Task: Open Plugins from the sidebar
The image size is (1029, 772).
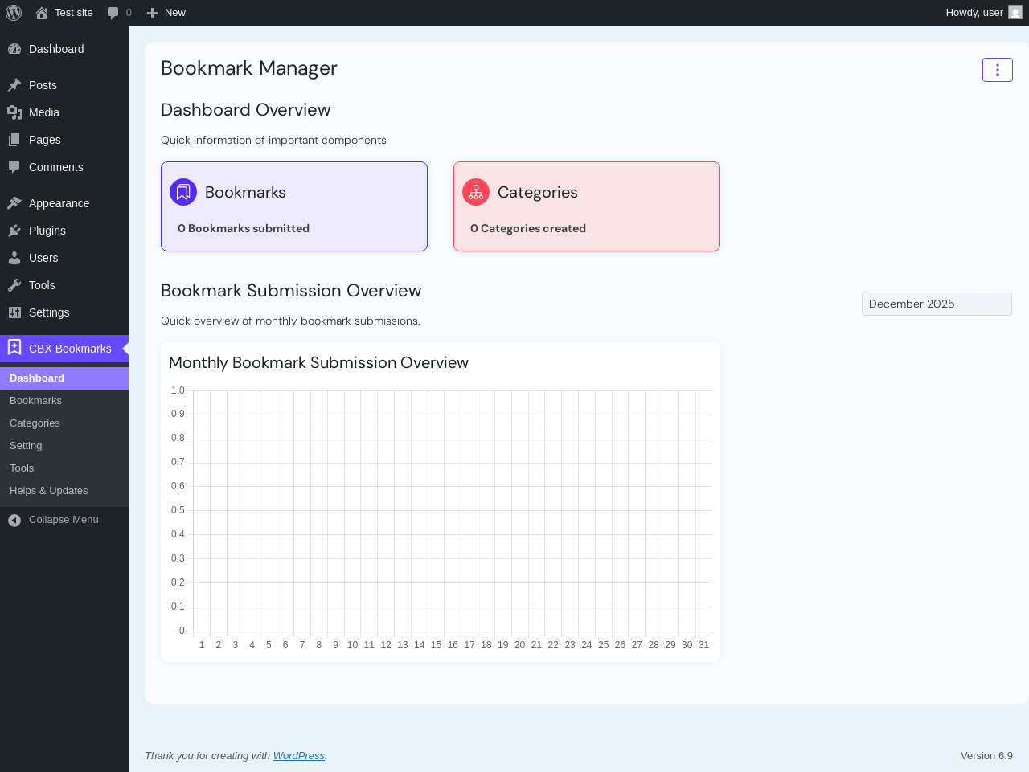Action: (x=47, y=231)
